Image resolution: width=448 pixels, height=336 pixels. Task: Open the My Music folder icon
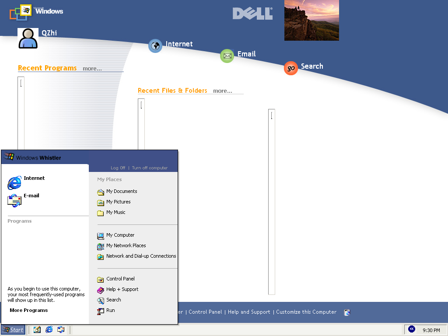point(101,213)
